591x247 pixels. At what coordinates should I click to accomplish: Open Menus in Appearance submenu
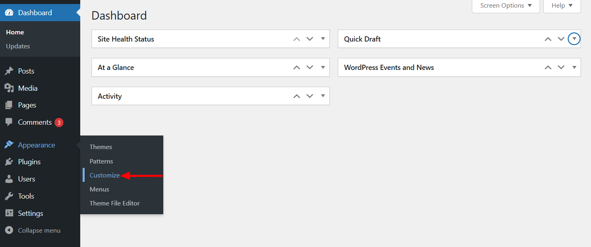100,189
